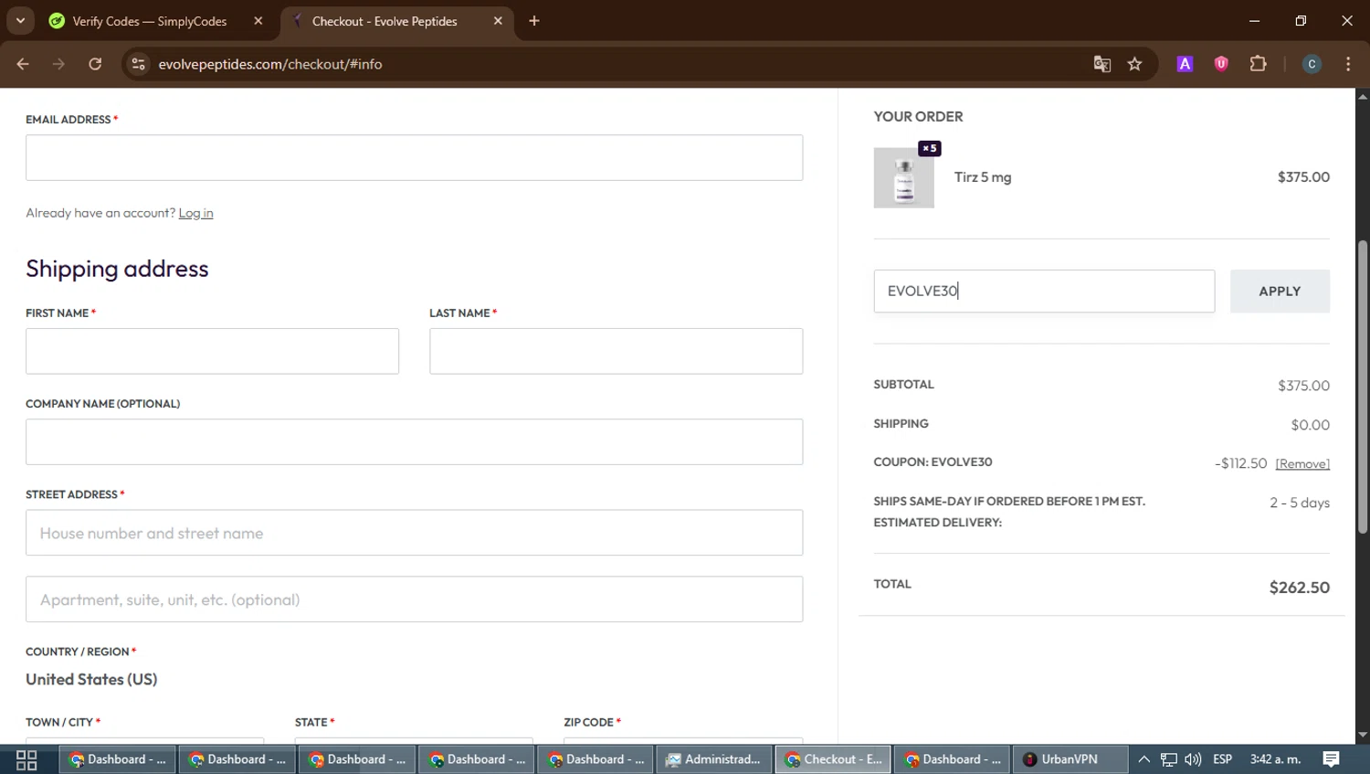This screenshot has width=1370, height=774.
Task: Go back to the previous page
Action: click(23, 64)
